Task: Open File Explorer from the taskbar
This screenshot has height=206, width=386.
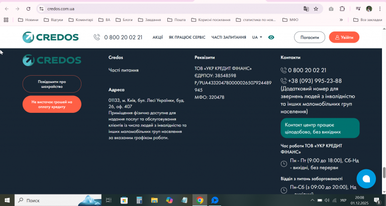Action: 154,200
